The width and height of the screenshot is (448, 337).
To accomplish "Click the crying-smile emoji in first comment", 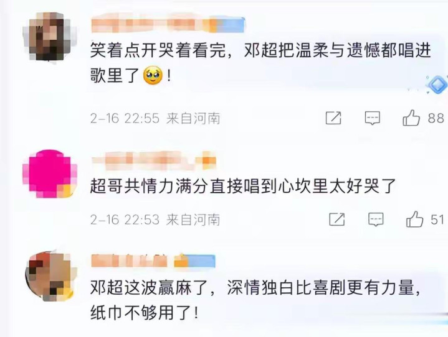I will 153,75.
